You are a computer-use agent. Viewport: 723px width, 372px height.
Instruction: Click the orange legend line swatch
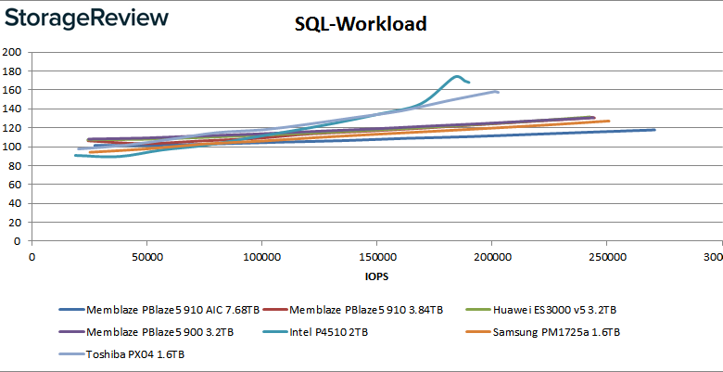pyautogui.click(x=478, y=332)
